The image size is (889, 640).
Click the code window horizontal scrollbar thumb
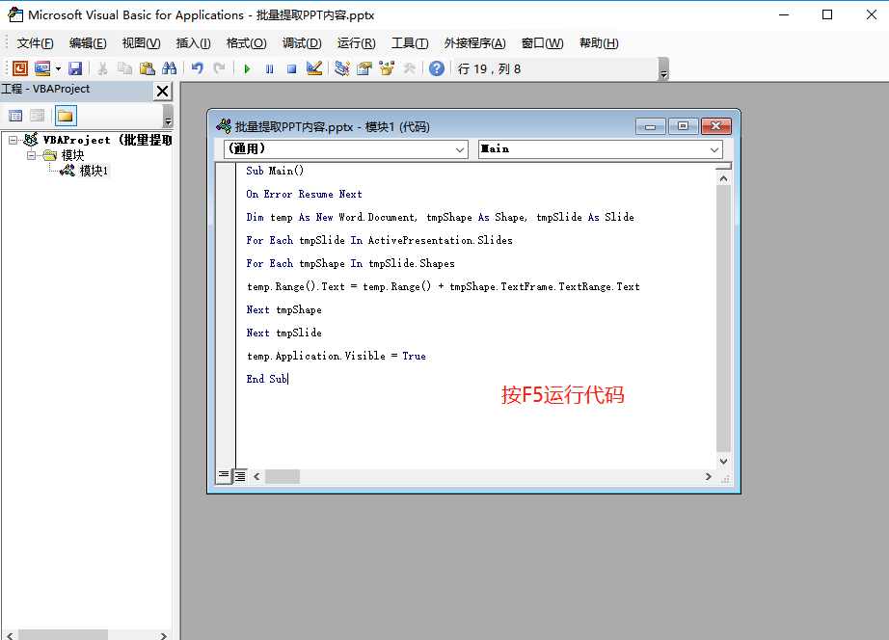click(x=283, y=477)
